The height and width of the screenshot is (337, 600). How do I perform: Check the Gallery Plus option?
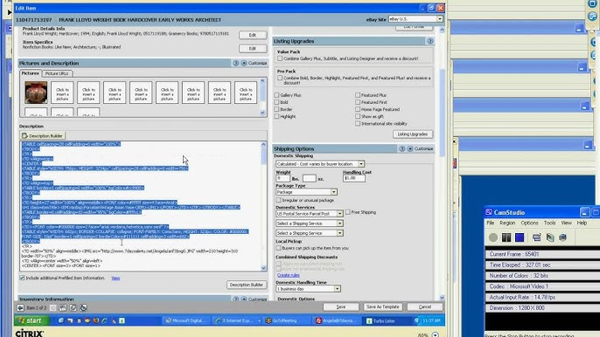click(276, 95)
